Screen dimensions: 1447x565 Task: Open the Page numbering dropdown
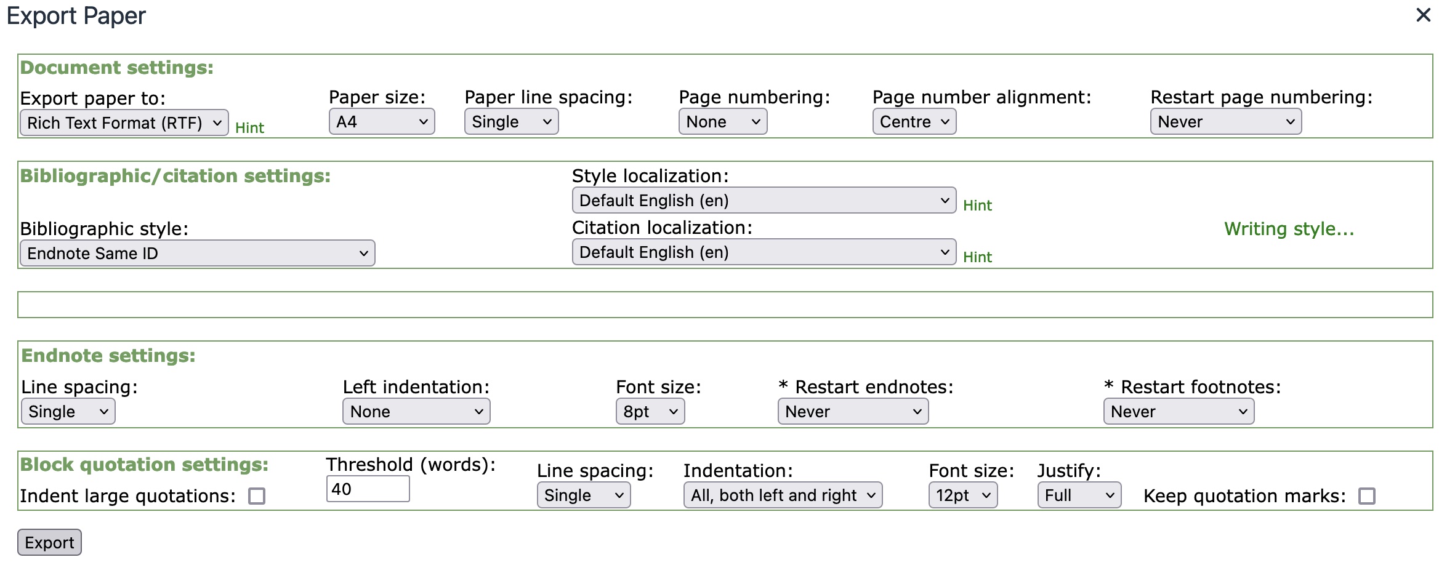pyautogui.click(x=722, y=121)
